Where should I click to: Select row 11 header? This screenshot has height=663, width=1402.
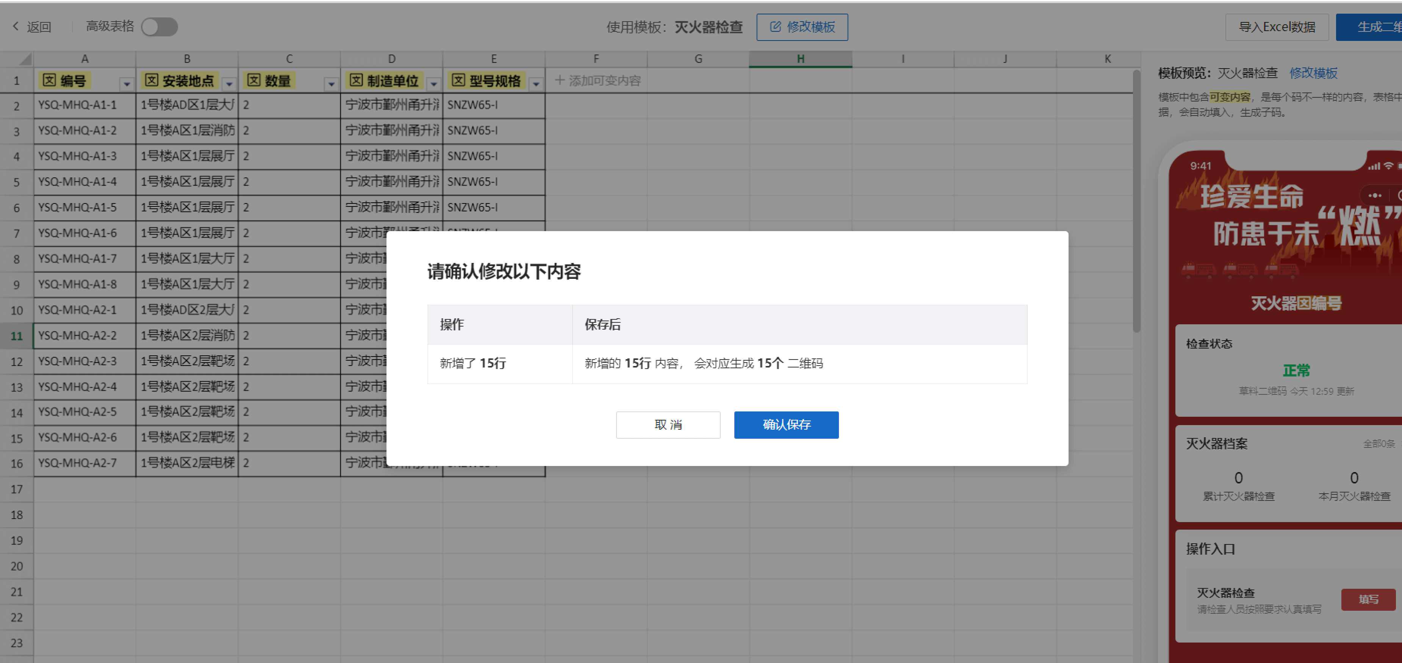click(16, 336)
